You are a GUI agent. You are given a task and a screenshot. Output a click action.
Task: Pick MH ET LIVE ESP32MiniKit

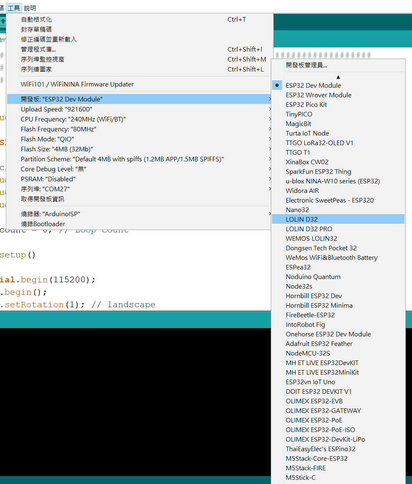(338, 373)
